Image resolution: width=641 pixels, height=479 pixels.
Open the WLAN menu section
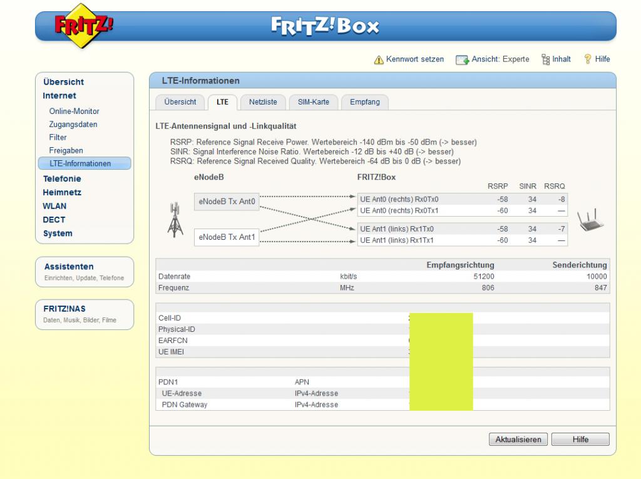54,206
